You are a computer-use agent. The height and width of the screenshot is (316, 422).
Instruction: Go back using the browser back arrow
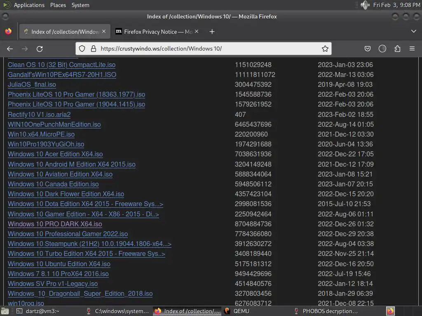pos(10,49)
